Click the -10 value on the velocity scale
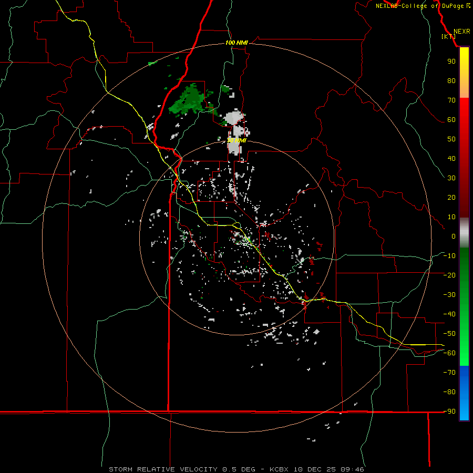473x473 pixels. pos(449,256)
